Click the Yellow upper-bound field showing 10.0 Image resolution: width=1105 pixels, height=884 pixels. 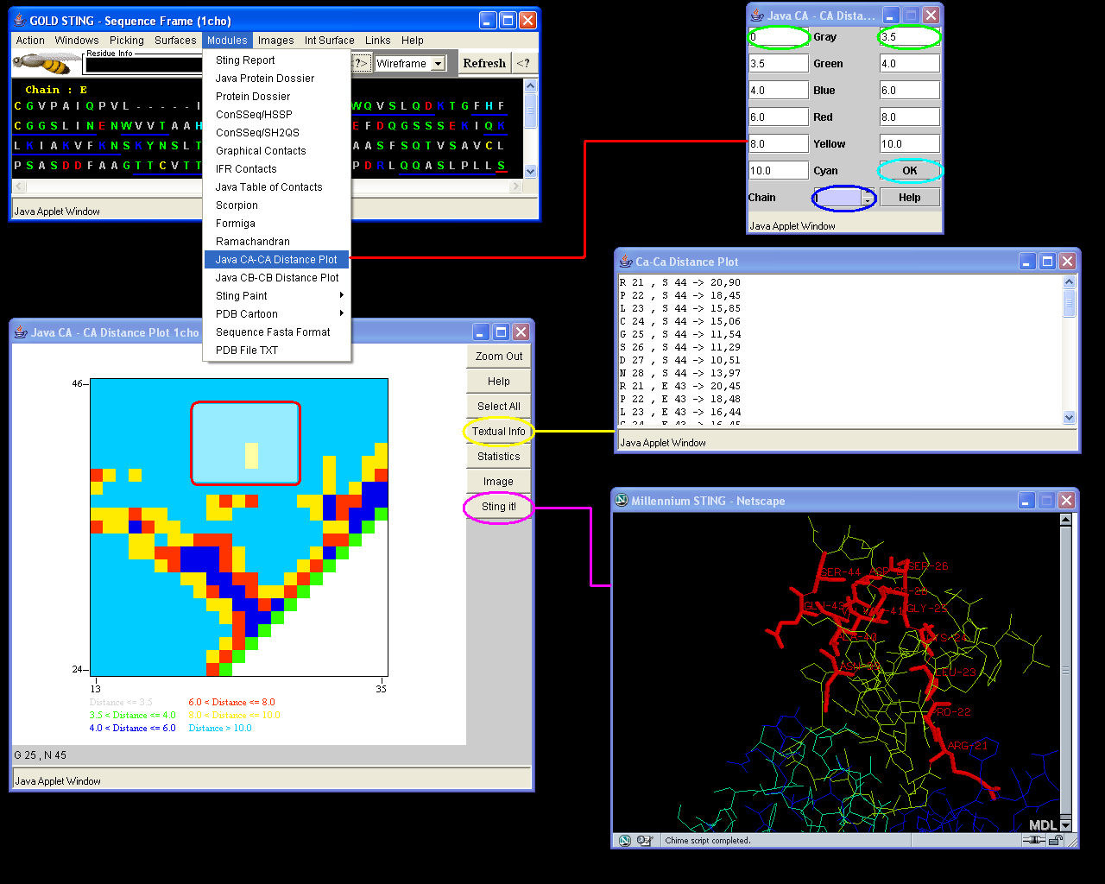[910, 143]
